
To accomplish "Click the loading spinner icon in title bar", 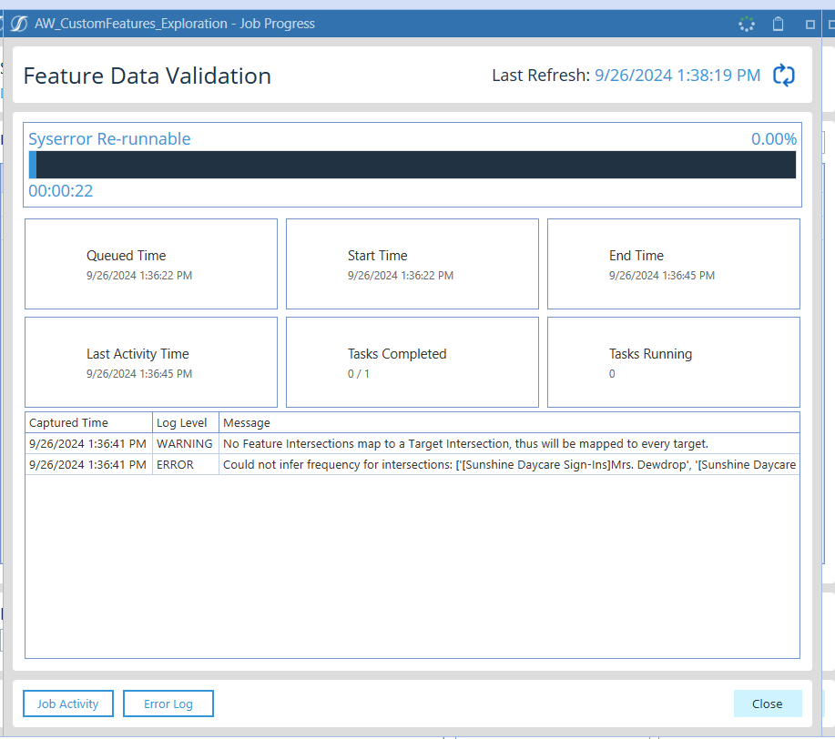I will point(746,25).
